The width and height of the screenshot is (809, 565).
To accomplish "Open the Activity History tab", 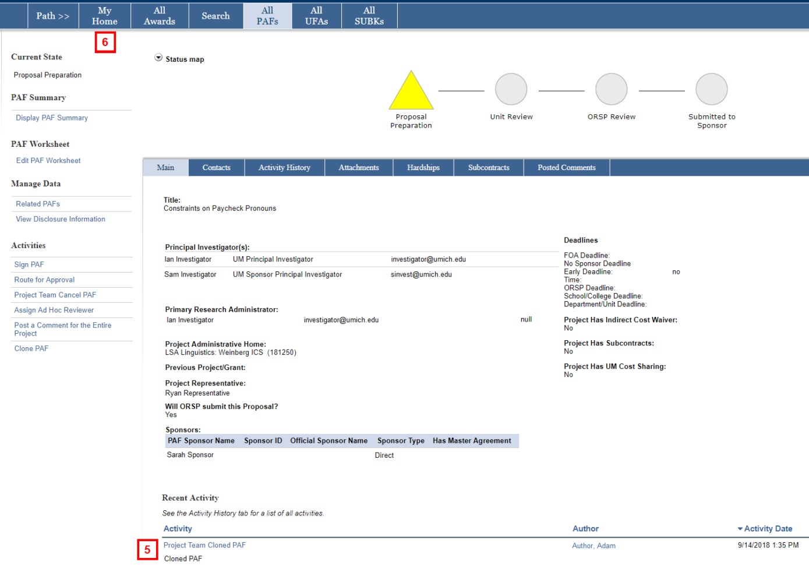I will 284,168.
